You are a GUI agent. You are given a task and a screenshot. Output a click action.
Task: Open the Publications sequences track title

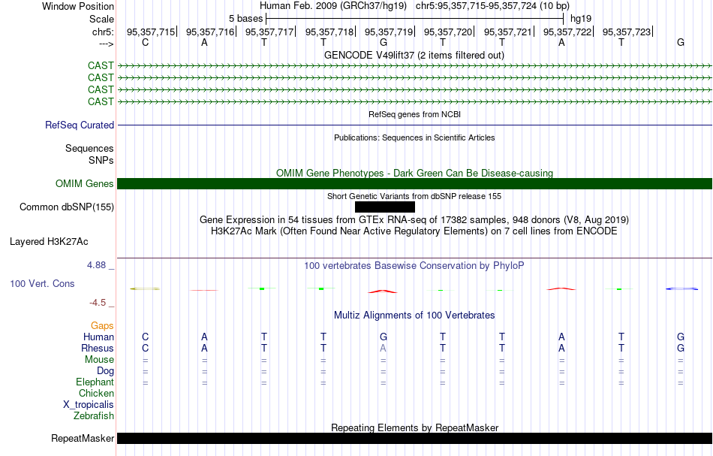click(x=414, y=137)
